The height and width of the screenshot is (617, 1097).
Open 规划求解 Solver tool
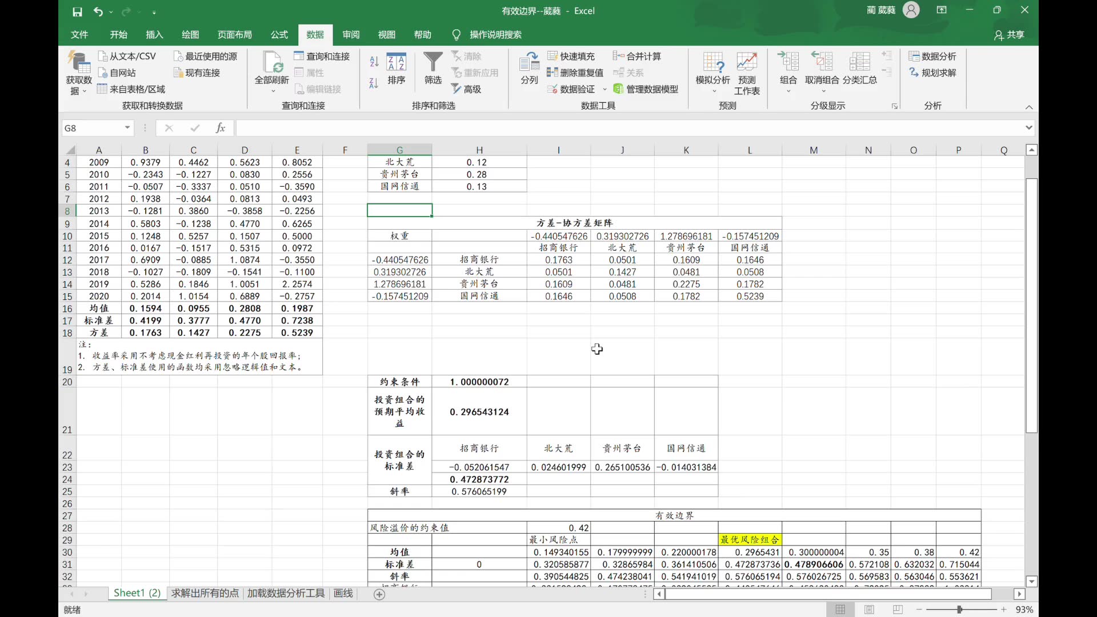(x=932, y=73)
